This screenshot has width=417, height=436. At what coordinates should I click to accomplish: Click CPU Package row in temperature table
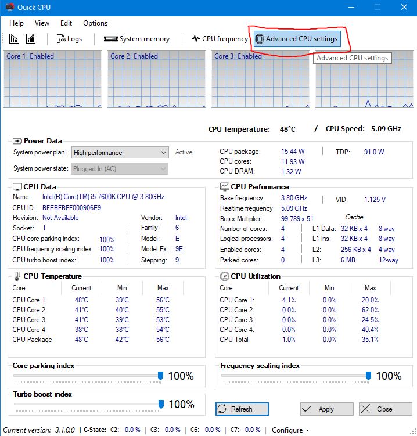click(92, 340)
